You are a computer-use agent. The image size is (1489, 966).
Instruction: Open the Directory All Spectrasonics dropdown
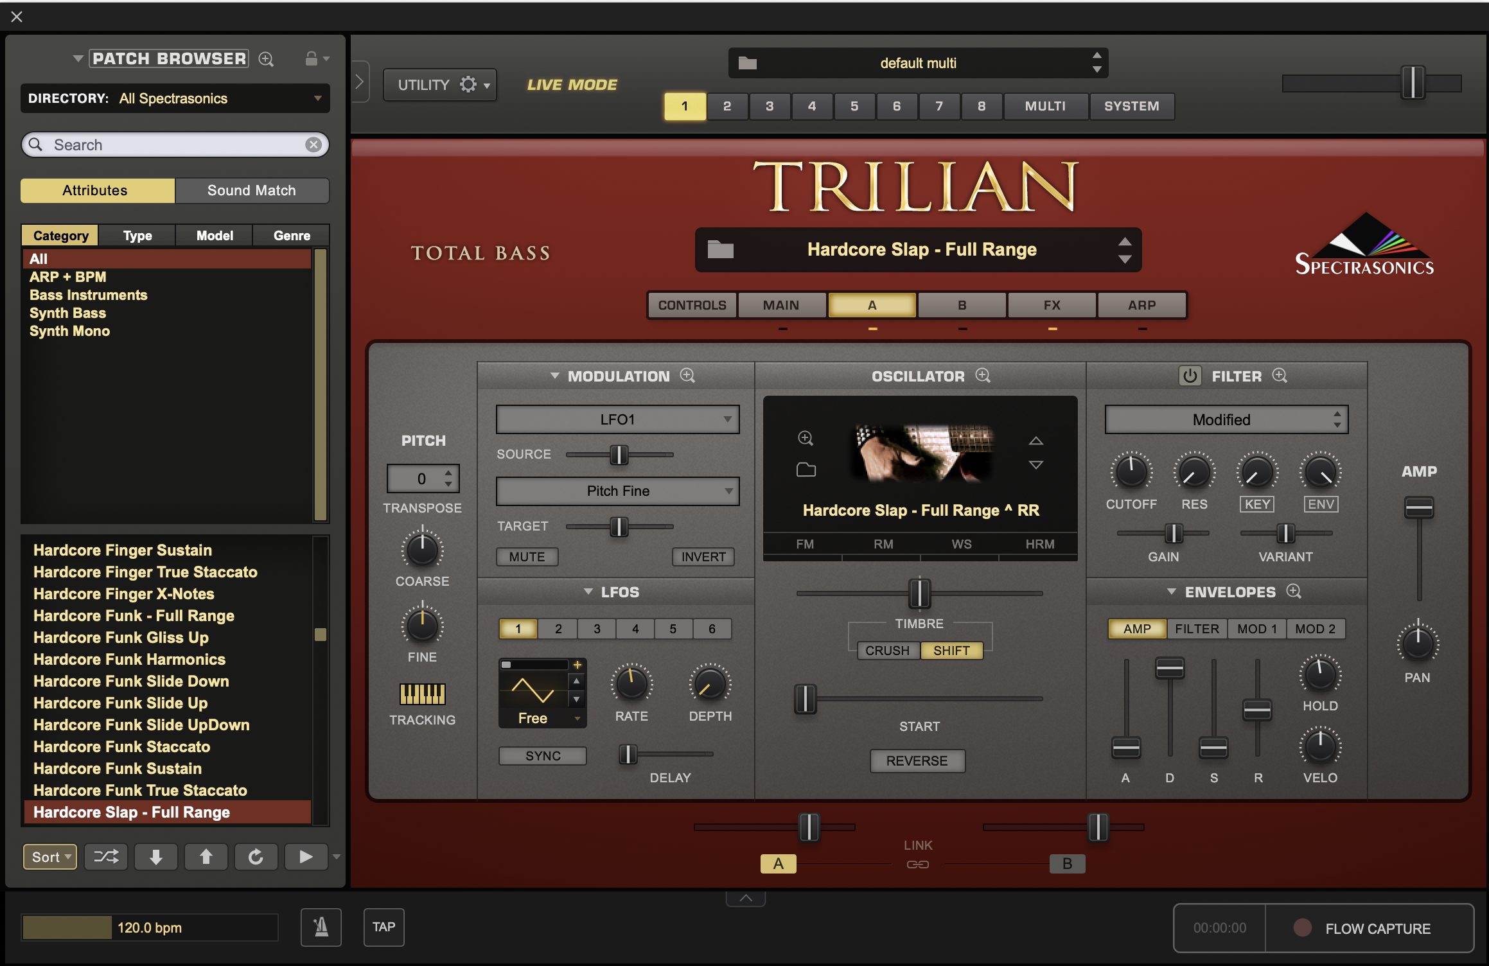(175, 98)
